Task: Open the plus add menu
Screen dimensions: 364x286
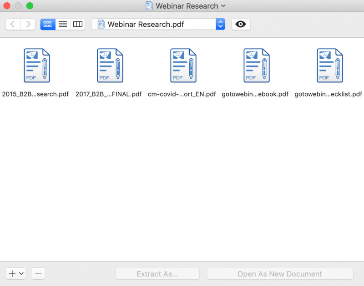Action: [x=16, y=274]
